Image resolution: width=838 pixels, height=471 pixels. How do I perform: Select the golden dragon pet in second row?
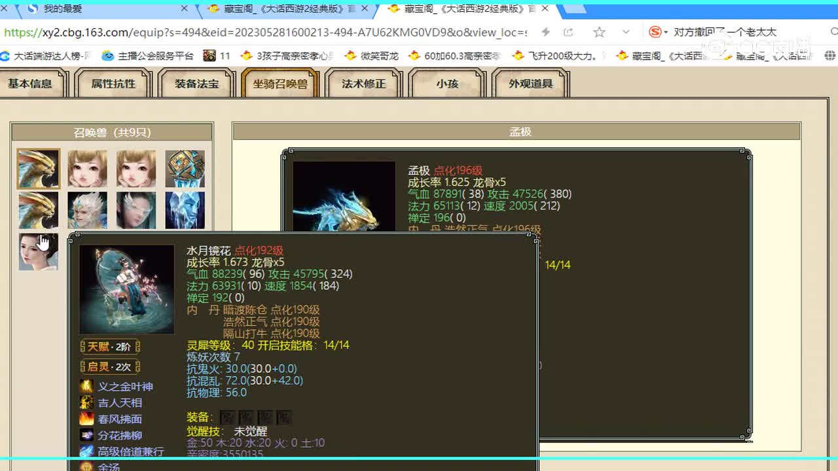(38, 210)
